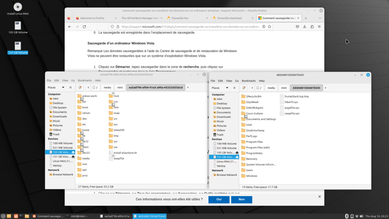Open Install Linux Mint desktop icon

coord(18,7)
